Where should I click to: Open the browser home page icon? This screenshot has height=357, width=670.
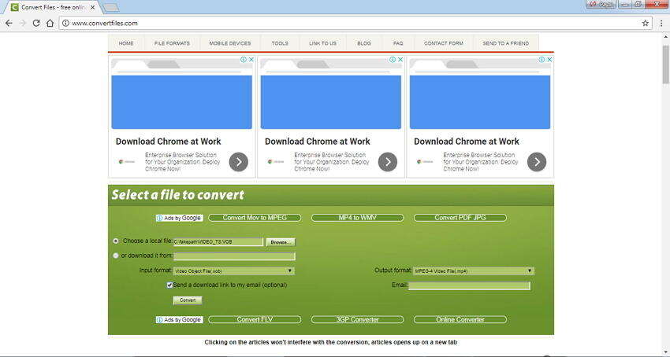click(50, 23)
